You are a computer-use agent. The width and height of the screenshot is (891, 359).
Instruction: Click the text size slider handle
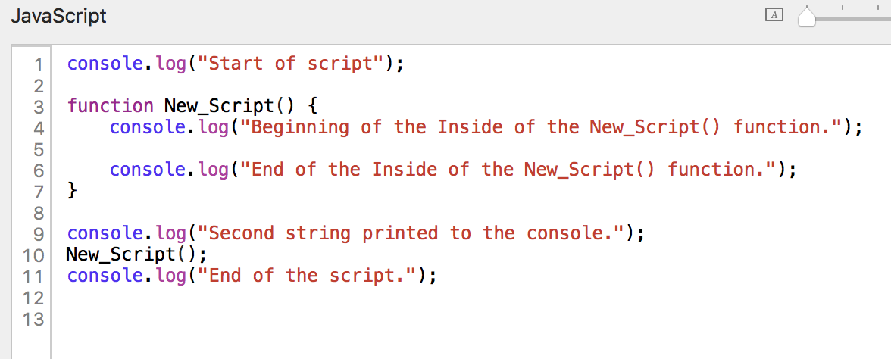coord(808,17)
